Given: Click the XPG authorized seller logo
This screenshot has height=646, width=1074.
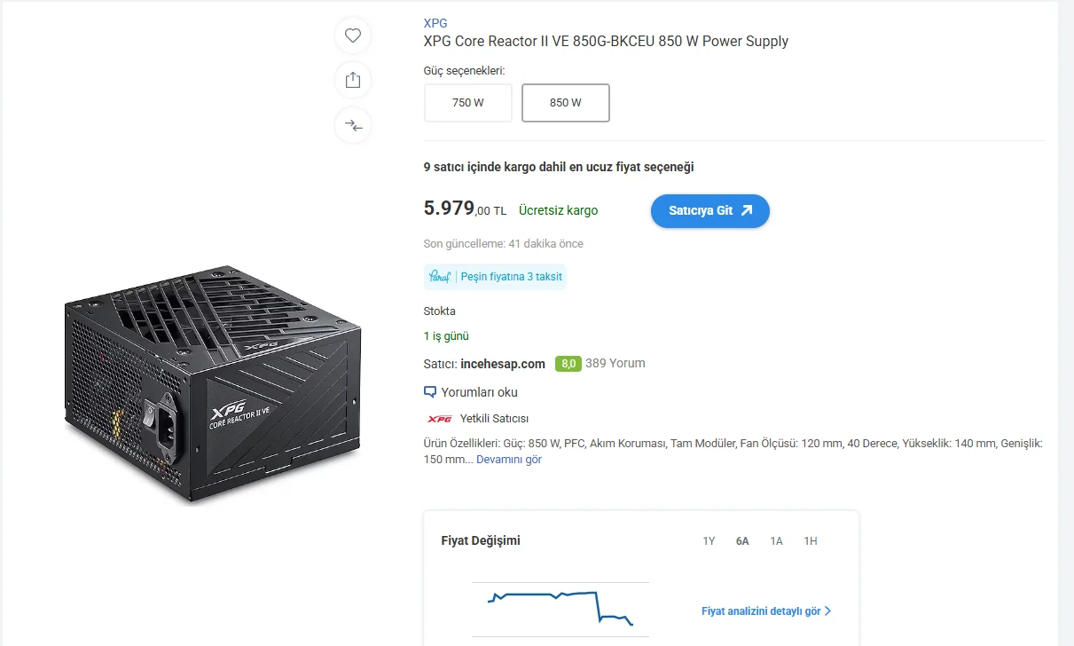Looking at the screenshot, I should click(439, 419).
